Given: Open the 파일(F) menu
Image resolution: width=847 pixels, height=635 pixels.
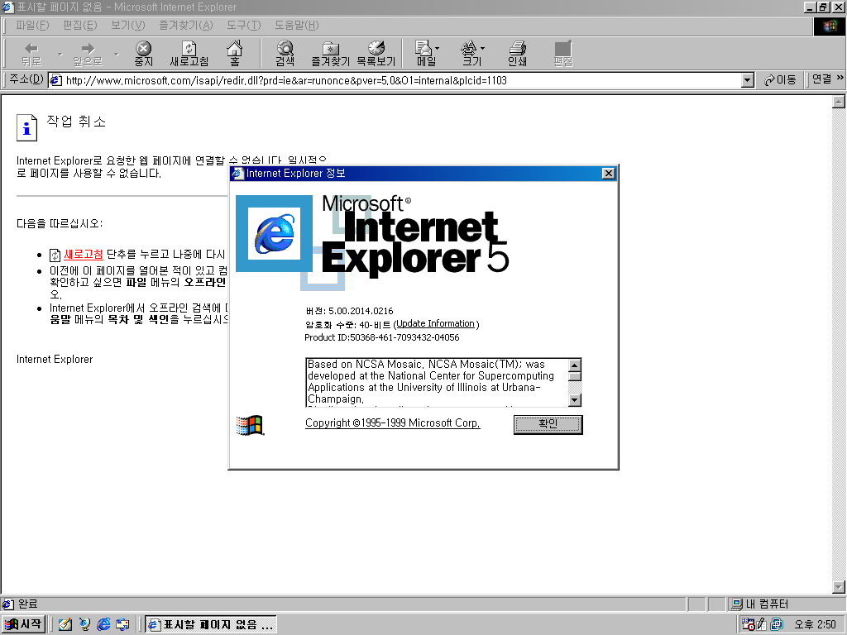Looking at the screenshot, I should [x=32, y=26].
